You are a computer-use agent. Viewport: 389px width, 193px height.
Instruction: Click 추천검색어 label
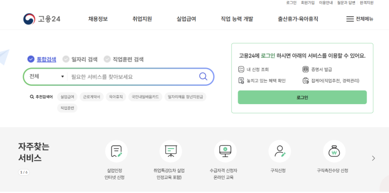(41, 97)
